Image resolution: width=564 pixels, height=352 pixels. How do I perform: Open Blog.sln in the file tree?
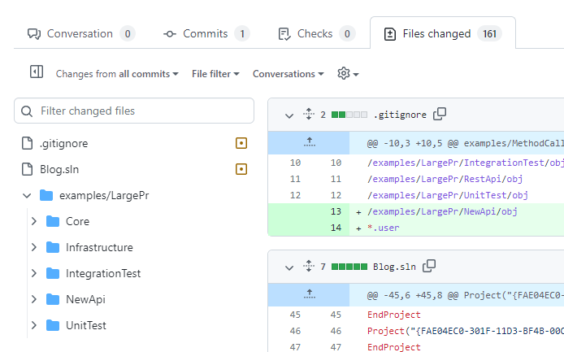coord(59,169)
